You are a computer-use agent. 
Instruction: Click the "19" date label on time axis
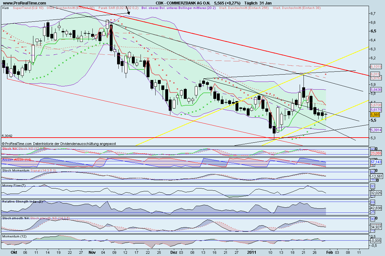(x=59, y=252)
